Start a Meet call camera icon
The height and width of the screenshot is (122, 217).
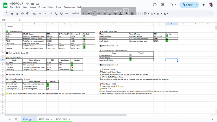[171, 5]
